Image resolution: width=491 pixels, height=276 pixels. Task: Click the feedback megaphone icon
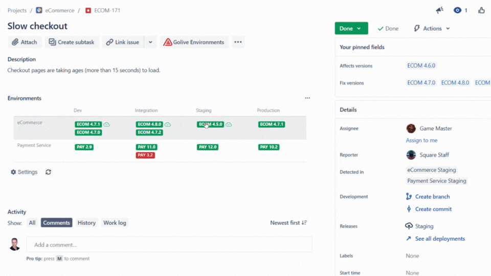(x=439, y=10)
